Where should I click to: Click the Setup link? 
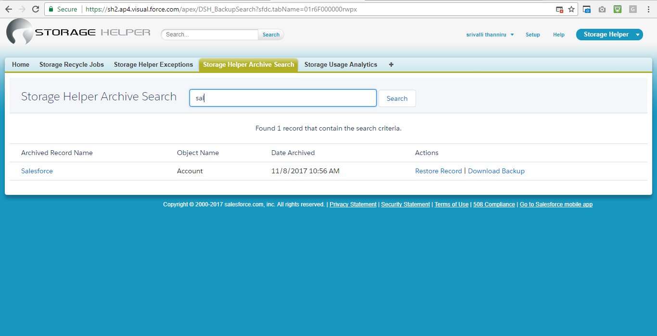coord(533,35)
